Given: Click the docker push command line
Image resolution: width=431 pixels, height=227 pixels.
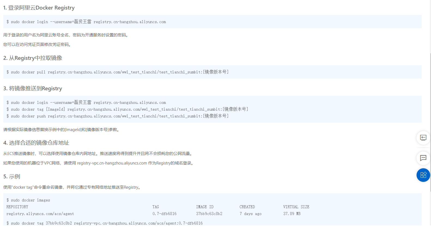Looking at the screenshot, I should [117, 116].
